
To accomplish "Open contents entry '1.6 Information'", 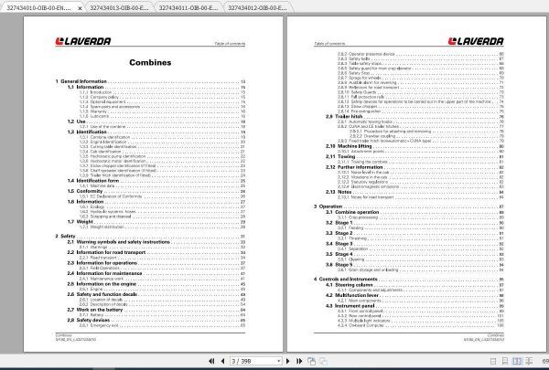I will pos(156,201).
